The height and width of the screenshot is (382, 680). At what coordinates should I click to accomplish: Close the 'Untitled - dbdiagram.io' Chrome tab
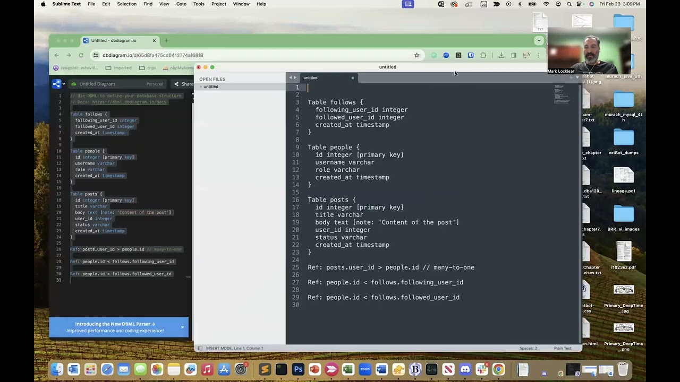click(154, 40)
